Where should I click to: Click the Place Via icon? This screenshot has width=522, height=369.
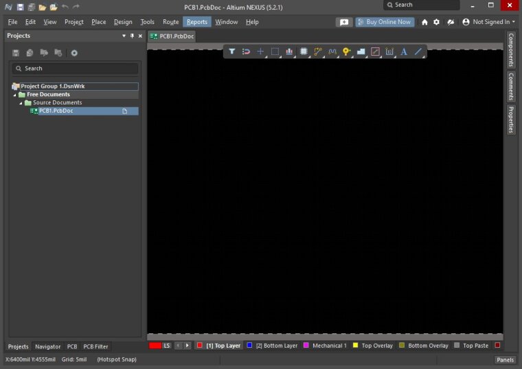coord(346,52)
